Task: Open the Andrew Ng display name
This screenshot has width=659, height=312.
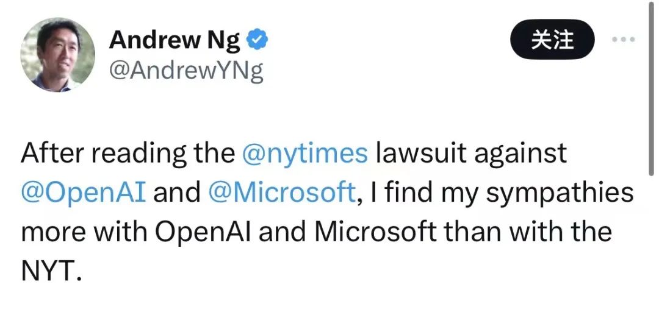Action: (x=176, y=41)
